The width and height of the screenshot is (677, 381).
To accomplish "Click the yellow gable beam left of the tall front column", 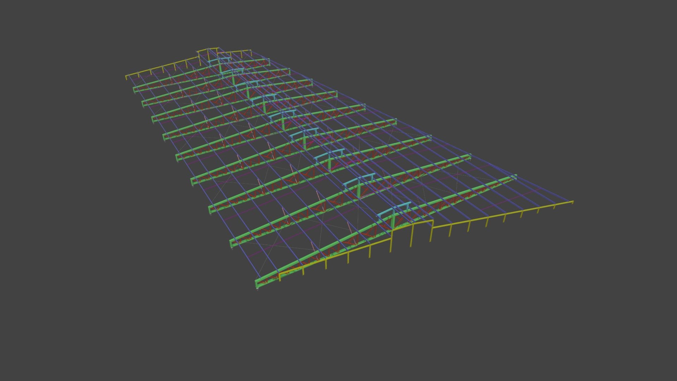I will [x=335, y=255].
